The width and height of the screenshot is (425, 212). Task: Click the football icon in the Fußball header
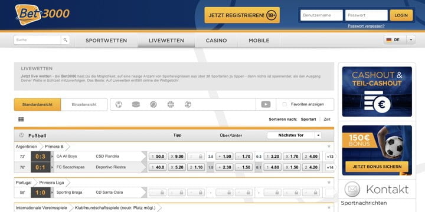[21, 135]
